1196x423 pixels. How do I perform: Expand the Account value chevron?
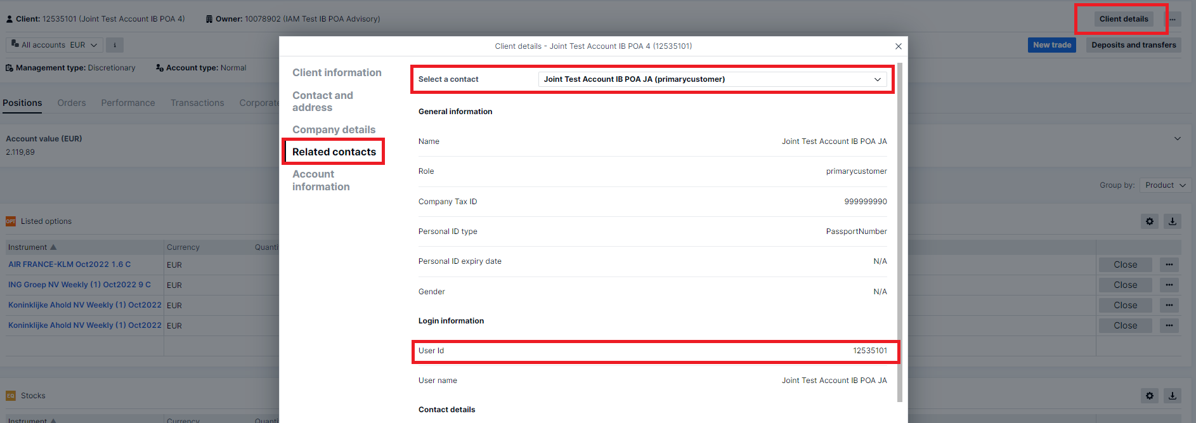pos(1178,139)
